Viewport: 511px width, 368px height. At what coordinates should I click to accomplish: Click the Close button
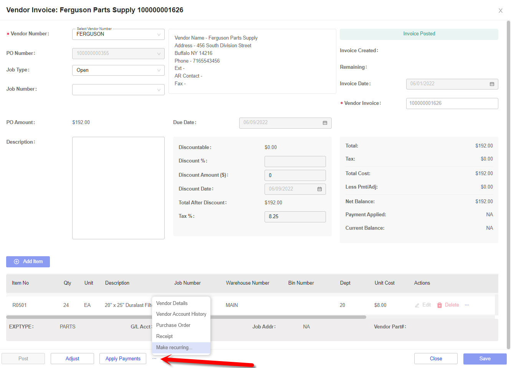tap(436, 358)
